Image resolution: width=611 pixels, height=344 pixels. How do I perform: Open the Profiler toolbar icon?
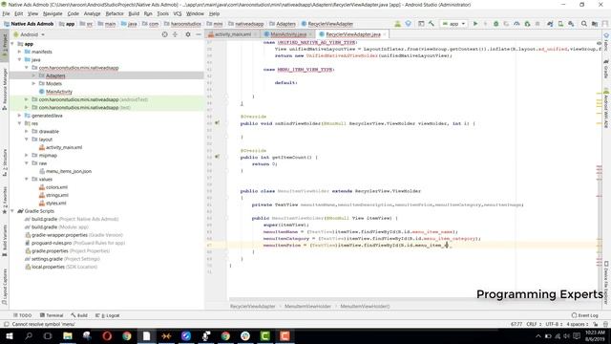point(516,24)
